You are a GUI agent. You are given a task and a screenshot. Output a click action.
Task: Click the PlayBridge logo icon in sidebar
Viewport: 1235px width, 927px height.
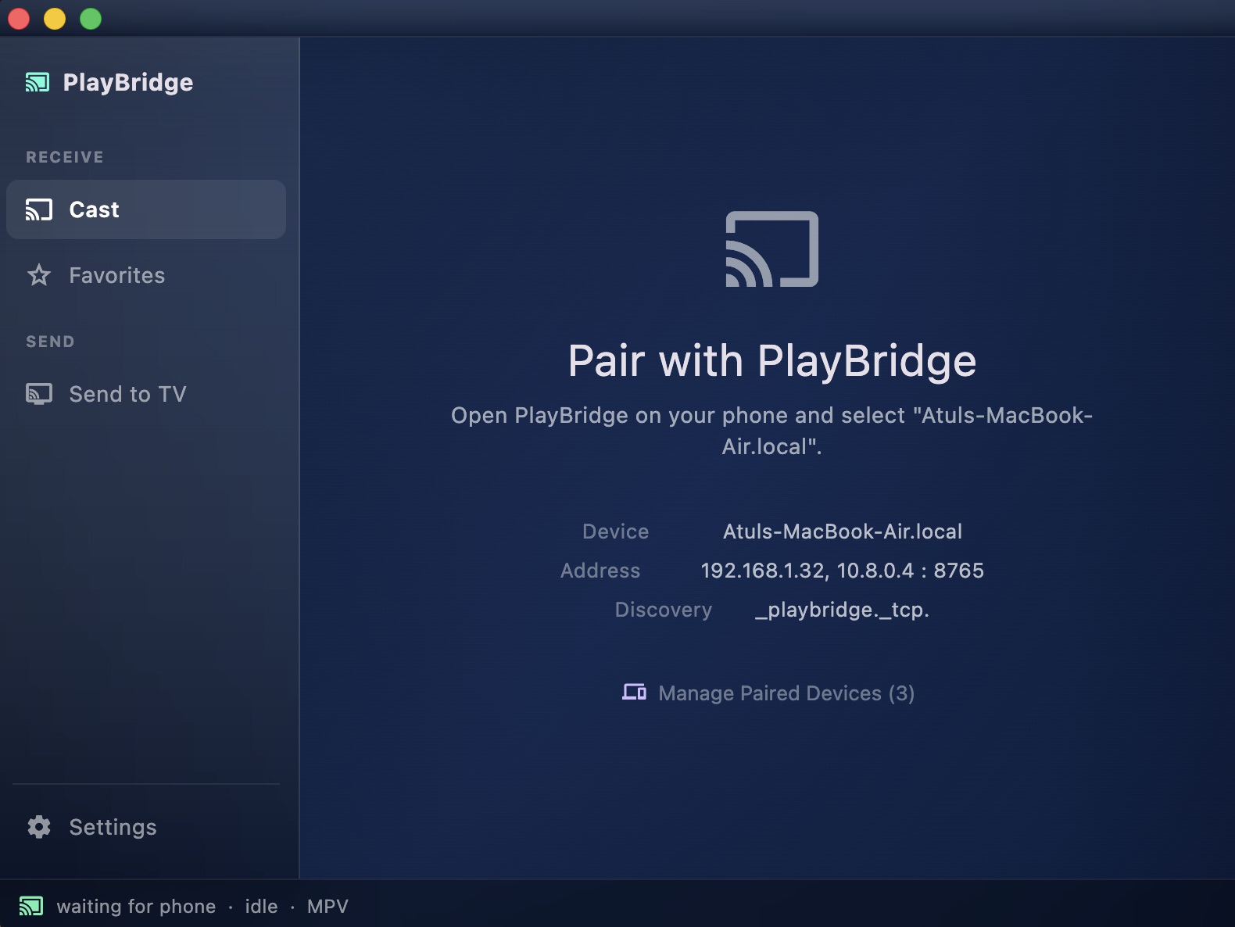point(38,82)
